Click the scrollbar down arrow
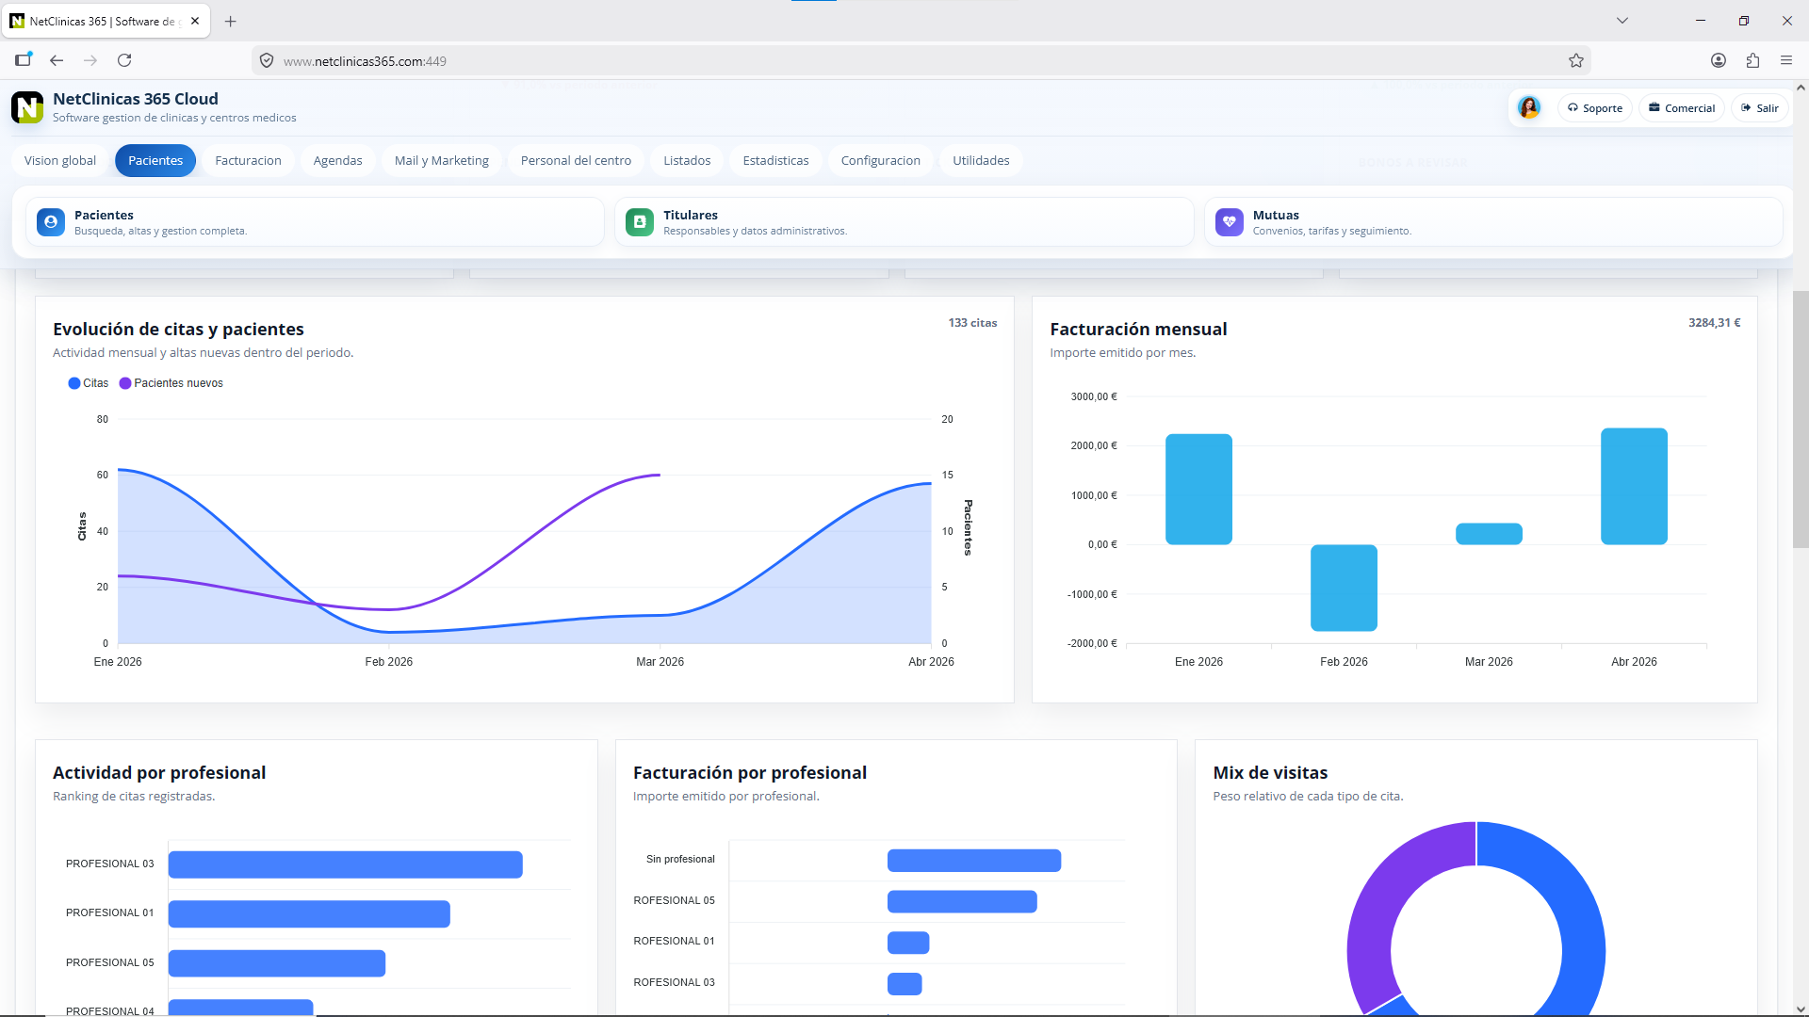Image resolution: width=1809 pixels, height=1017 pixels. click(1801, 1009)
